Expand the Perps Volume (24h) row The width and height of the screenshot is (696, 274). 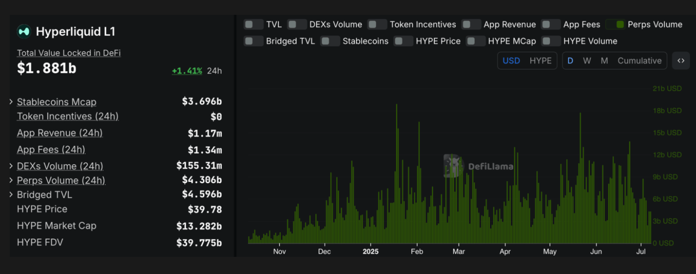(11, 180)
